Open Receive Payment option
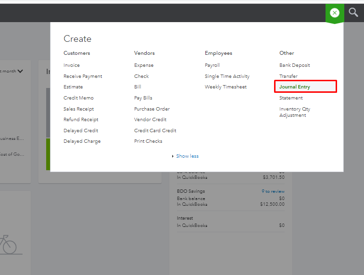The image size is (364, 275). (x=83, y=76)
